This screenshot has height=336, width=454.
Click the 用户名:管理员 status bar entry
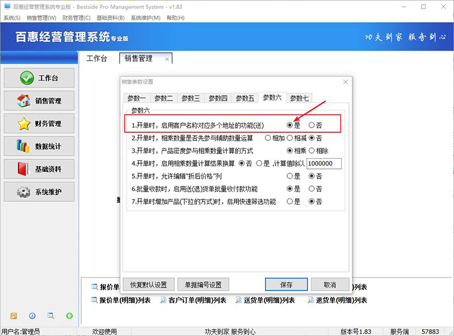pos(20,331)
